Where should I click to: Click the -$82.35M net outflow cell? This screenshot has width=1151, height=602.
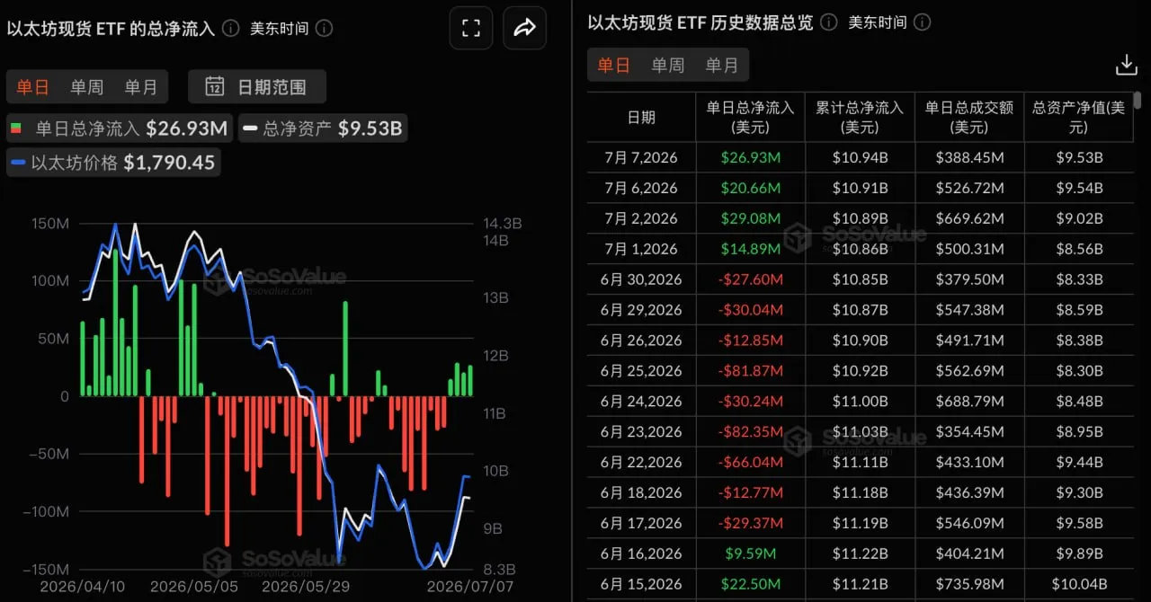click(x=750, y=432)
